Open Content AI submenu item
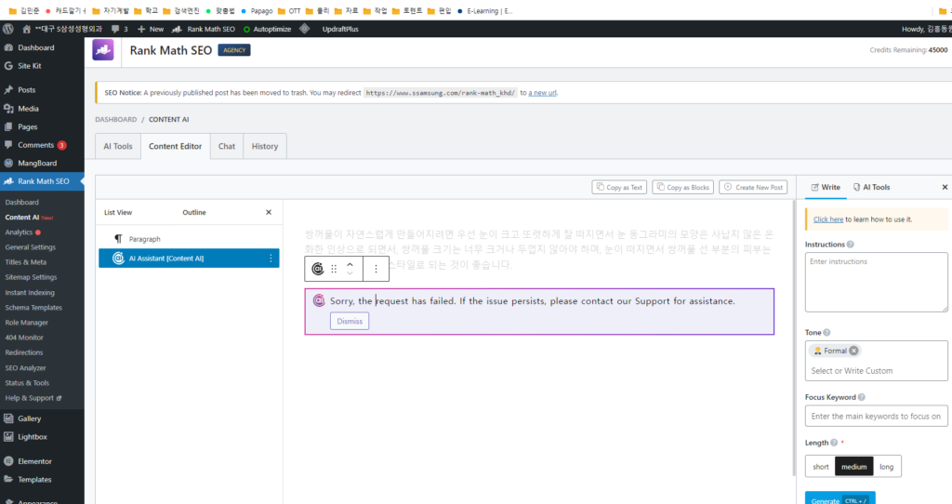952x504 pixels. pos(22,218)
